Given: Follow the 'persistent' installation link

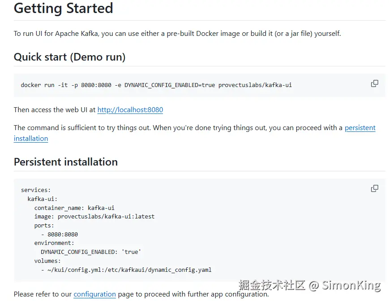Looking at the screenshot, I should 360,128.
